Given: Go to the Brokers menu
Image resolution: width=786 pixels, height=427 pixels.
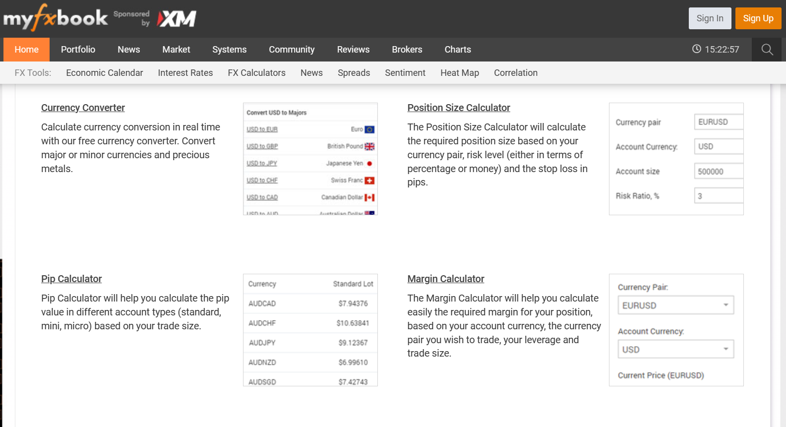Looking at the screenshot, I should [407, 50].
